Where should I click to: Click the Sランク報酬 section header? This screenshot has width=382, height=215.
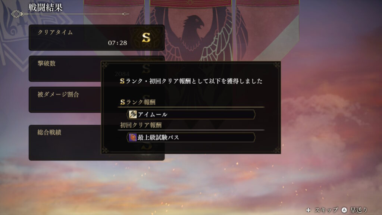(138, 102)
